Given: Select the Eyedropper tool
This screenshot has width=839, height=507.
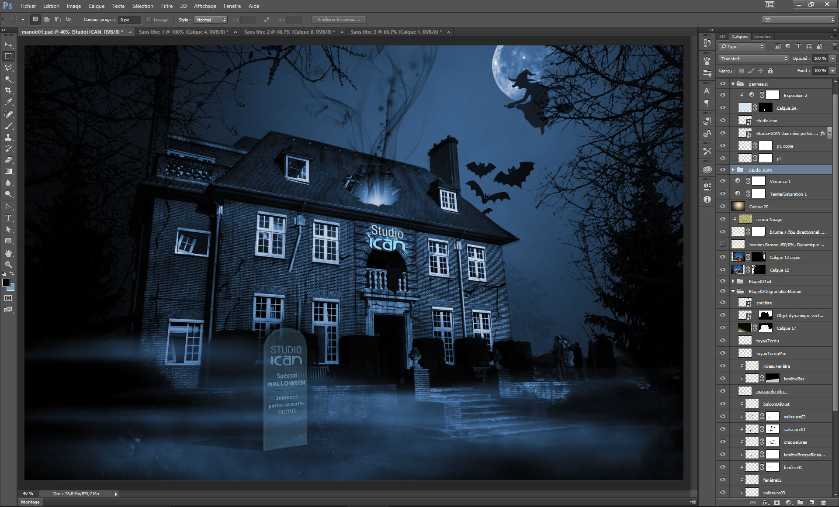Looking at the screenshot, I should coord(8,102).
